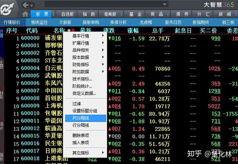The height and width of the screenshot is (164, 238).
Task: Select stock code 600010 row
Action: [30, 113]
